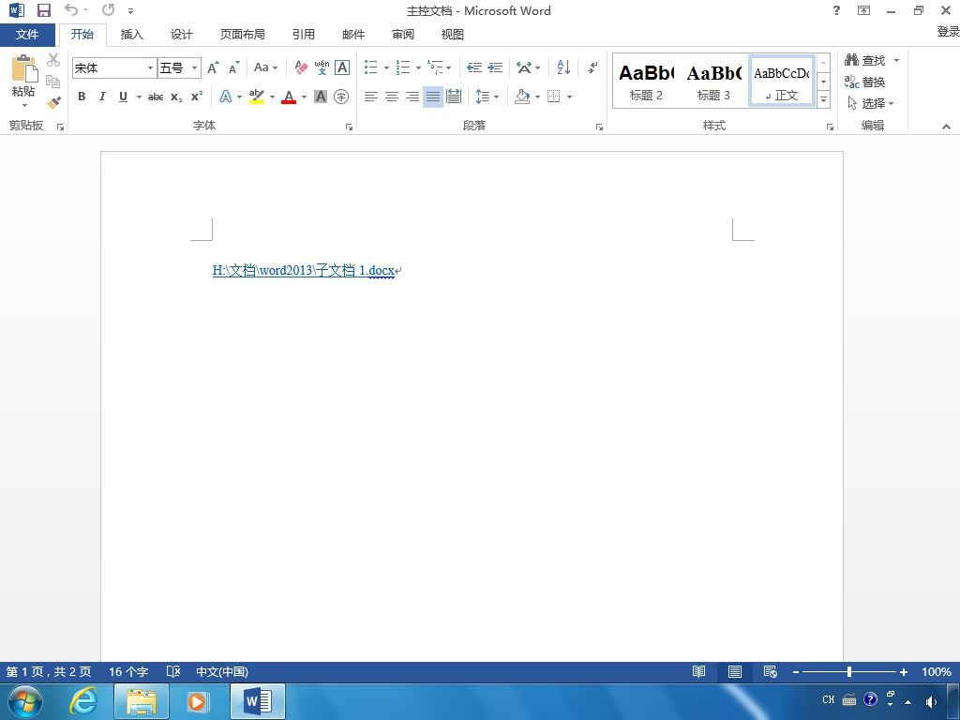
Task: Toggle Strikethrough formatting
Action: [x=156, y=97]
